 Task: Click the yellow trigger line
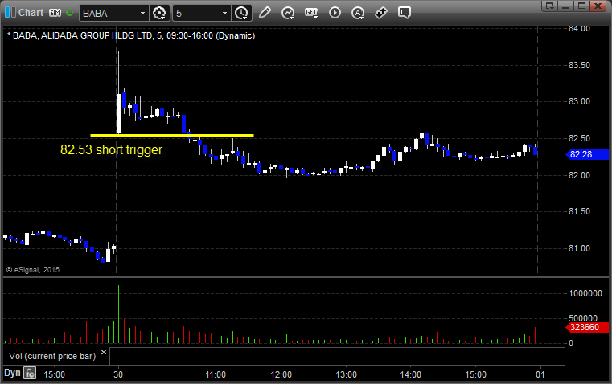(171, 135)
